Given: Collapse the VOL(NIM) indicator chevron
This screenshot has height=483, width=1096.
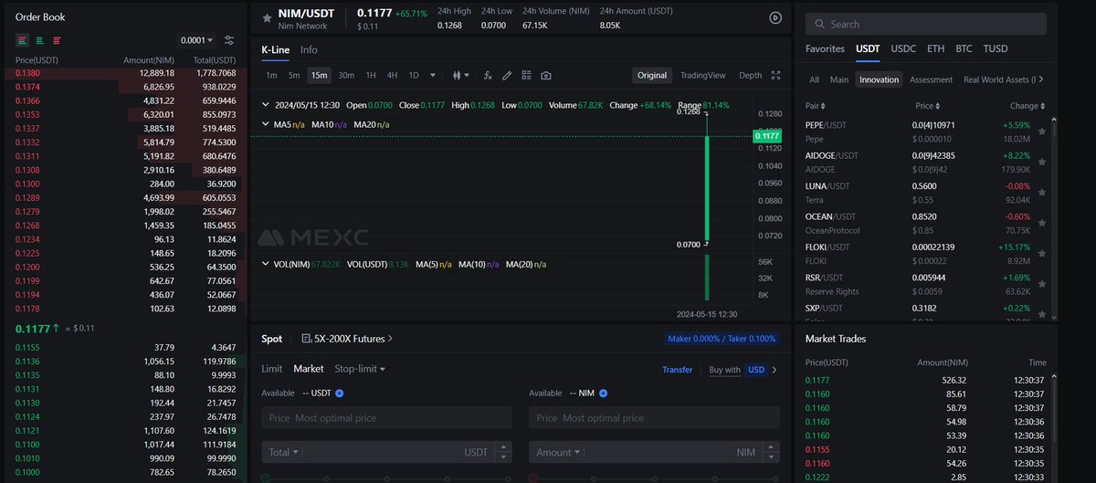Looking at the screenshot, I should pyautogui.click(x=266, y=264).
